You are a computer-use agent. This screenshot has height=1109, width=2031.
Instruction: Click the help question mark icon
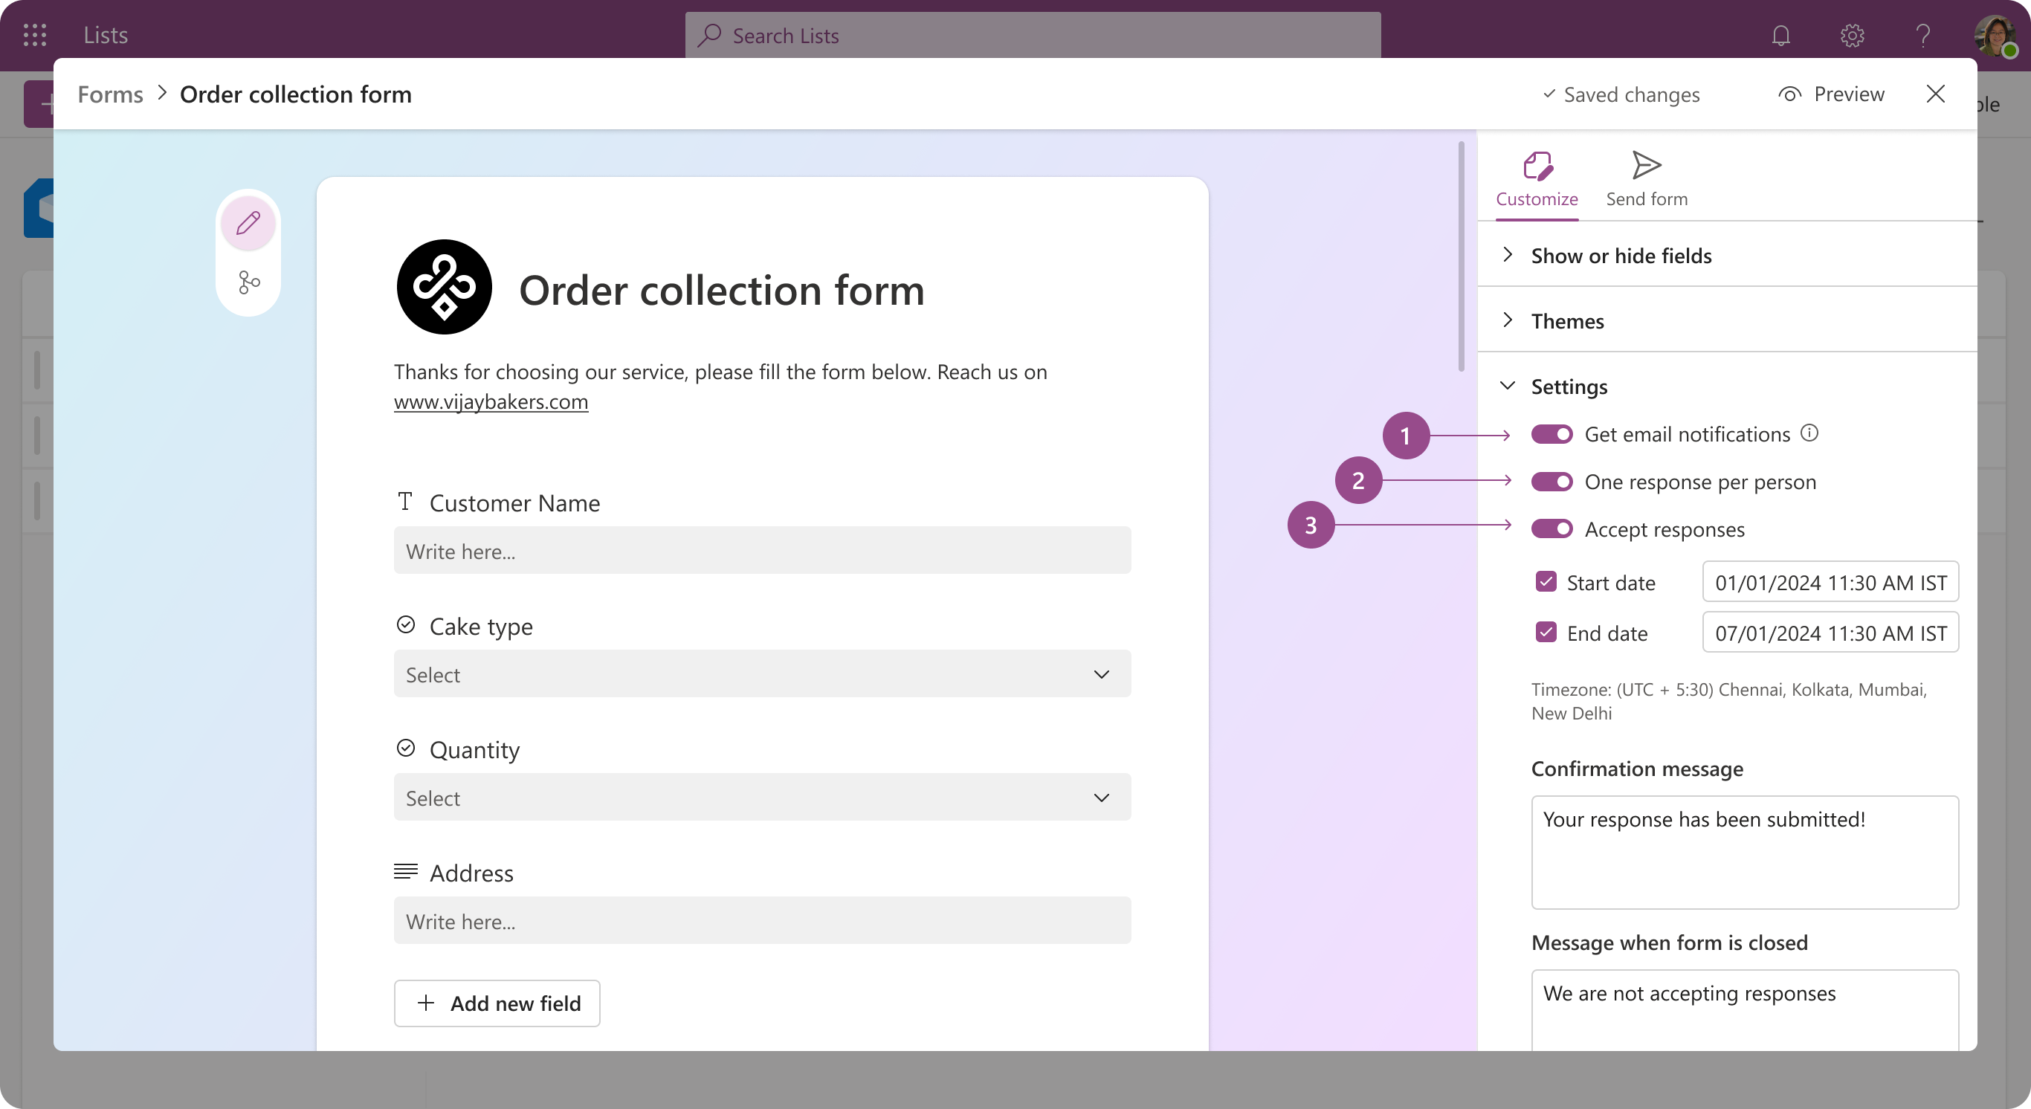[1923, 36]
